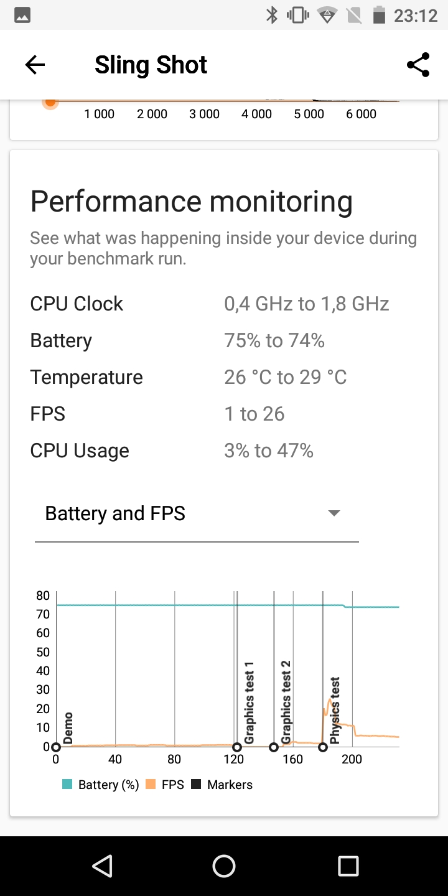448x896 pixels.
Task: Tap the Wi-Fi status icon
Action: click(x=327, y=16)
